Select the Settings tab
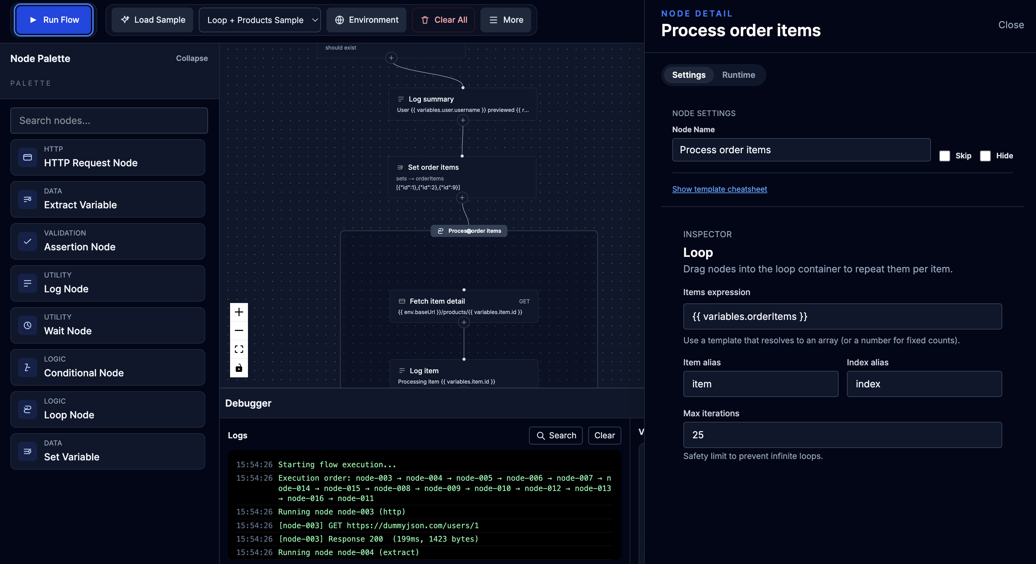1036x564 pixels. (688, 75)
